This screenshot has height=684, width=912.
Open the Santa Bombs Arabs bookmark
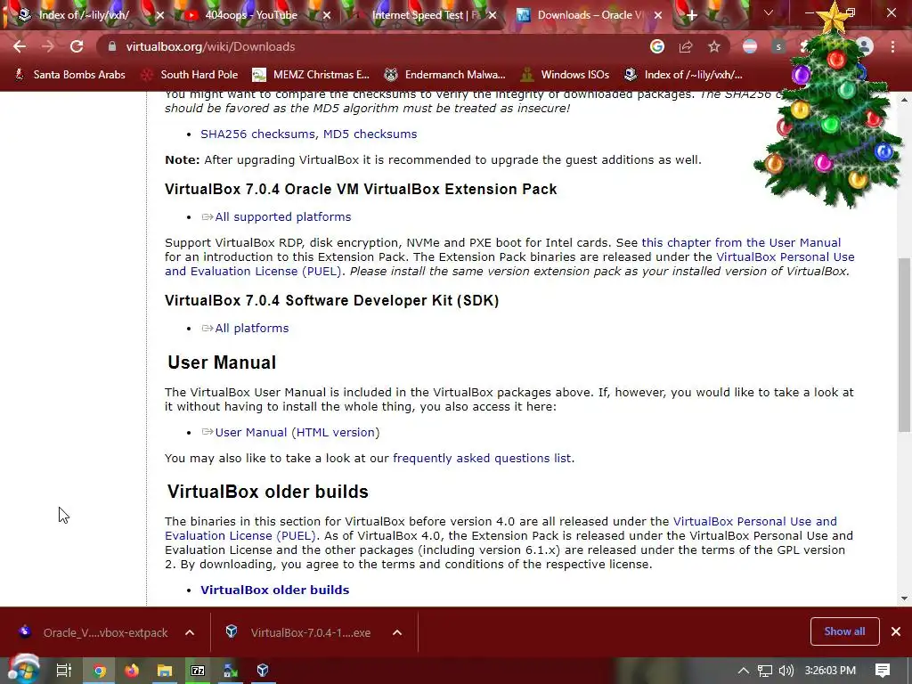point(69,75)
